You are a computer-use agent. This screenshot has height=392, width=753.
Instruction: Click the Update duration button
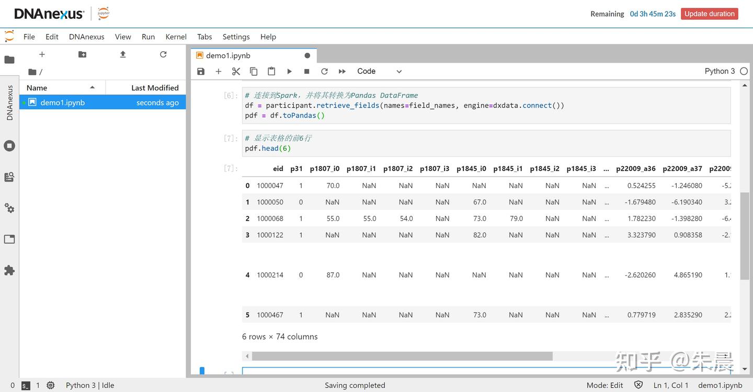pyautogui.click(x=709, y=14)
